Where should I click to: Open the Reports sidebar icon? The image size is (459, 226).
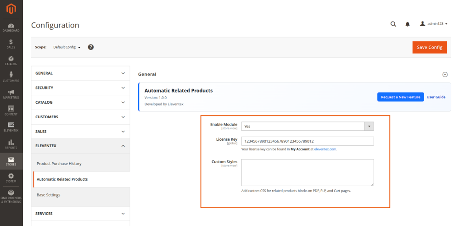11,144
